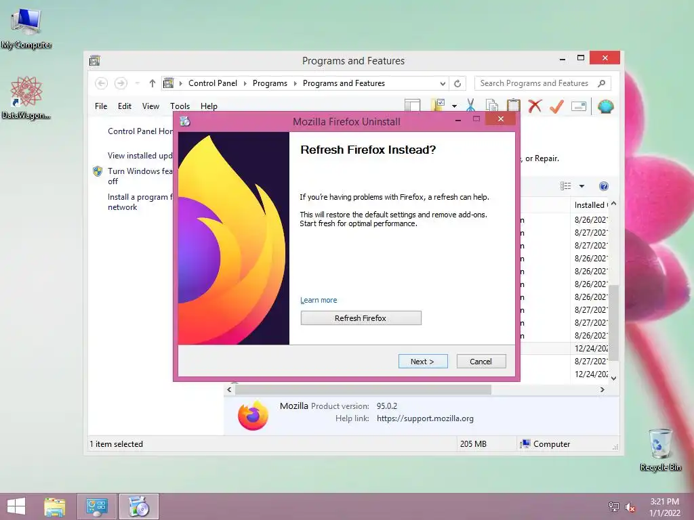Click the vertical scrollbar down arrow
694x520 pixels.
pyautogui.click(x=613, y=378)
